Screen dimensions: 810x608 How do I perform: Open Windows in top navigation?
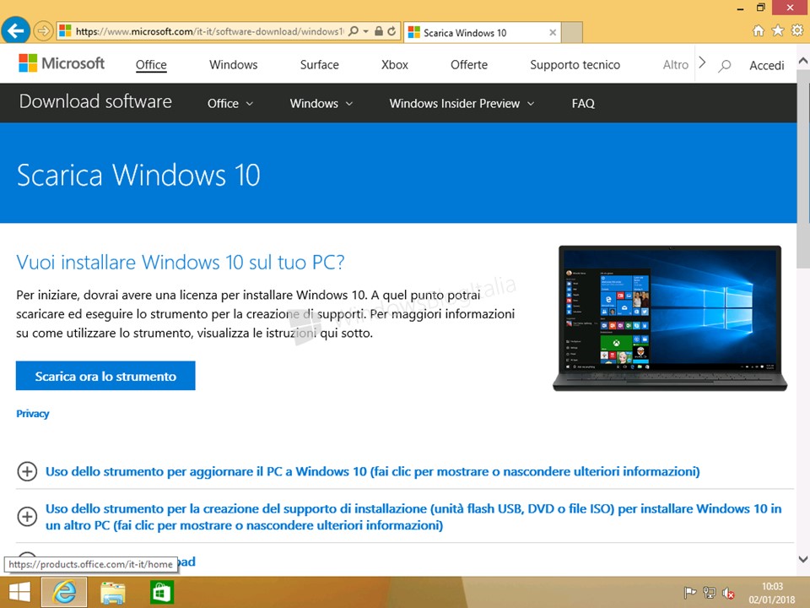[x=233, y=65]
